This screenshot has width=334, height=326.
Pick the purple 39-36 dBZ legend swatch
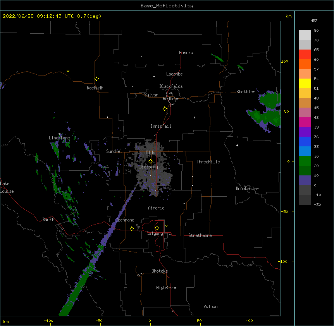pos(305,132)
